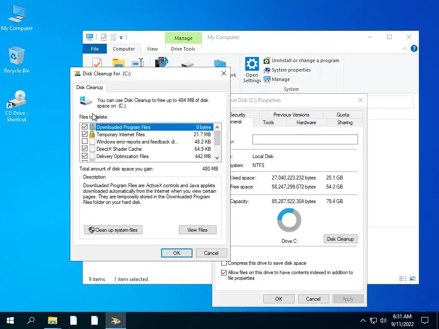Screen dimensions: 439x329
Task: Uncheck the Downloaded Program Files checkbox
Action: (x=84, y=127)
